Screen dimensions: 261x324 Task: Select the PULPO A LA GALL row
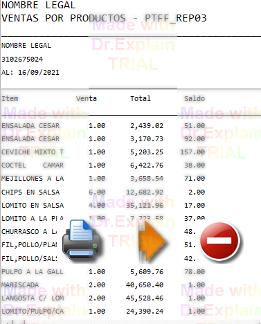(103, 272)
